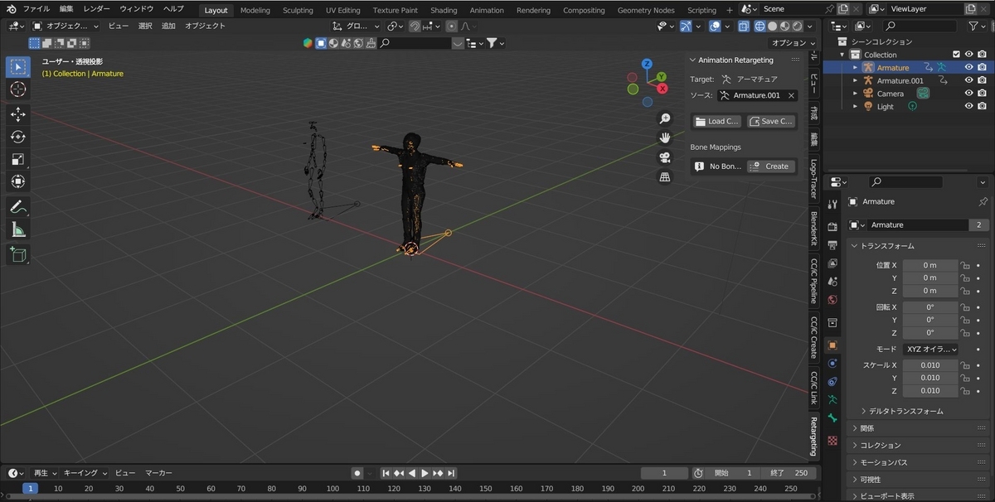Open the Geometry Nodes workspace tab
Image resolution: width=995 pixels, height=502 pixels.
(646, 10)
